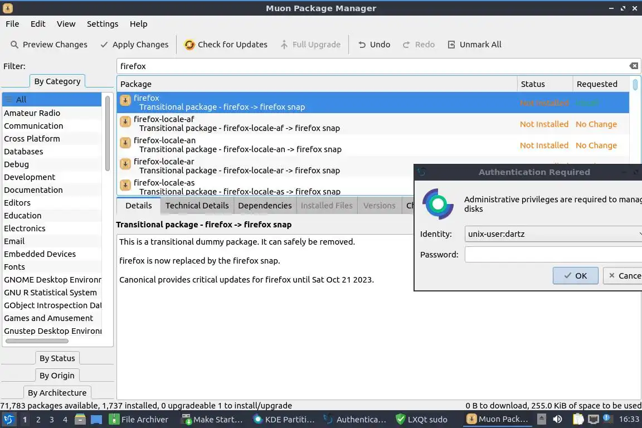Open the file manager icon in the taskbar
This screenshot has width=642, height=428.
[80, 420]
